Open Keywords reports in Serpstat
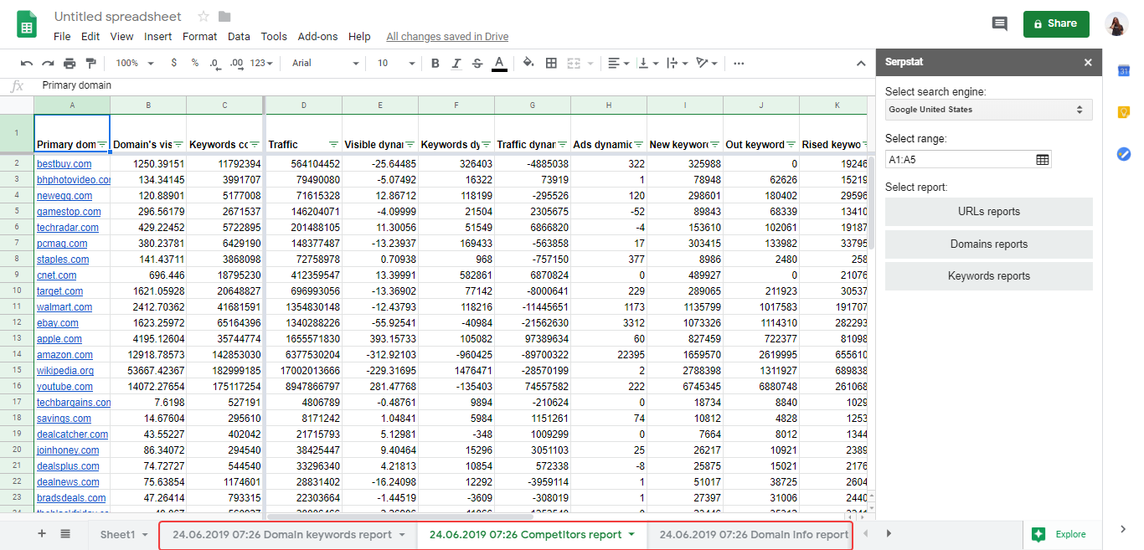 989,276
